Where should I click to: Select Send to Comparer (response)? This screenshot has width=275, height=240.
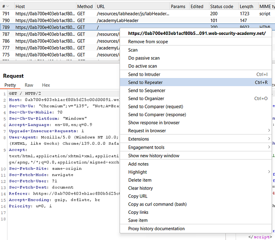pos(196,115)
